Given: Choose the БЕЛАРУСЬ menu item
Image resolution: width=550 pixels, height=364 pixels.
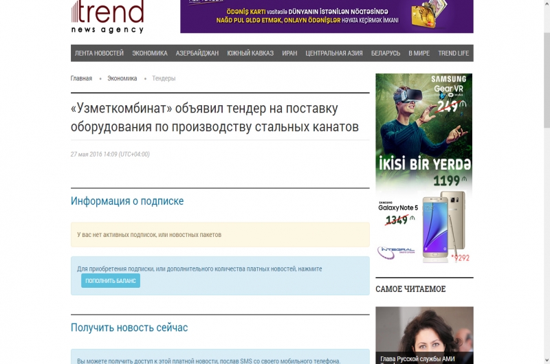Looking at the screenshot, I should click(x=386, y=53).
